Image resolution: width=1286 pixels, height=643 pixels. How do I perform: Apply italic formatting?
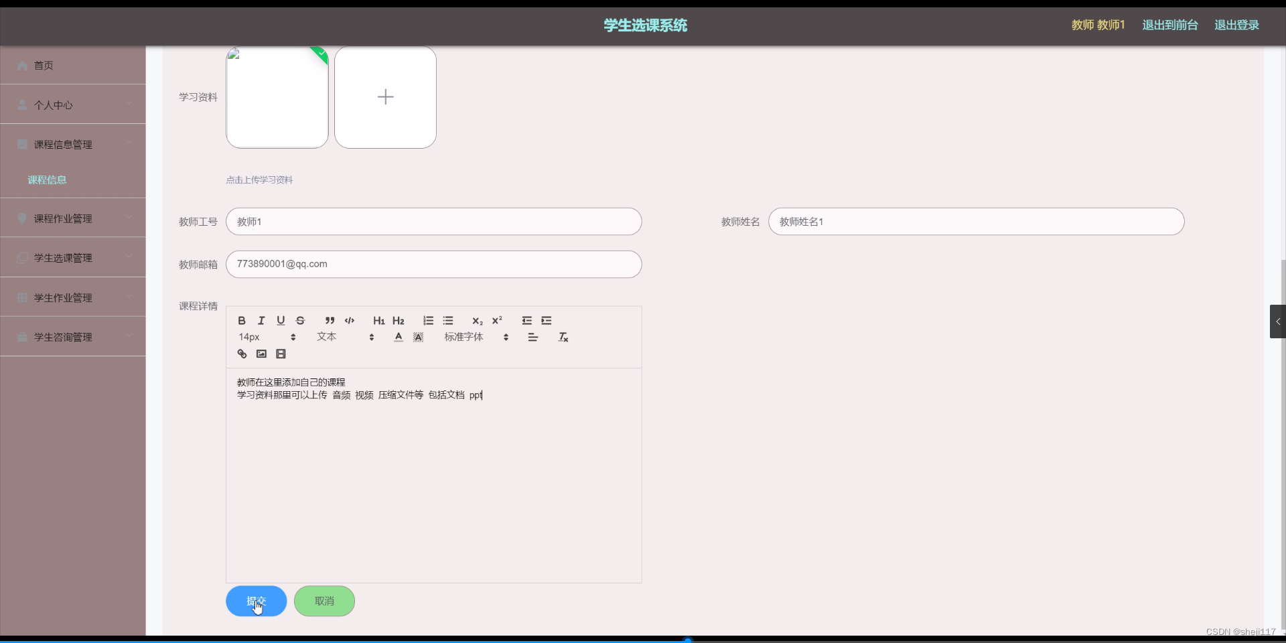[x=261, y=321]
